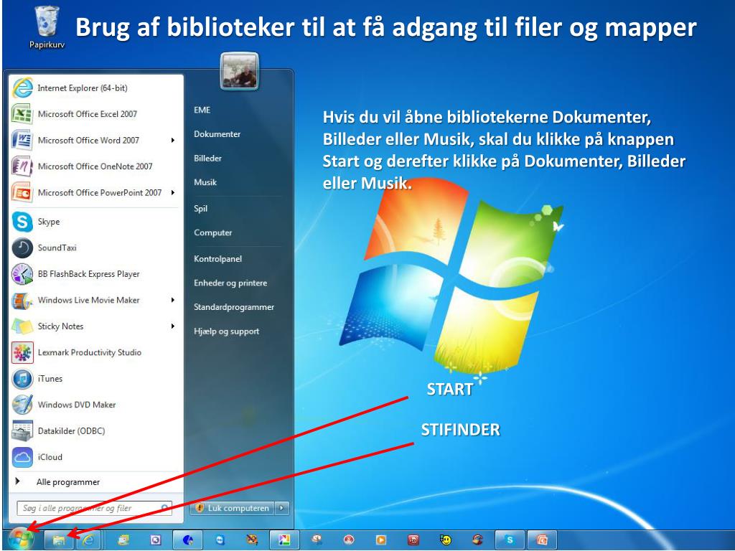Open the Musik library
The height and width of the screenshot is (551, 735).
205,183
